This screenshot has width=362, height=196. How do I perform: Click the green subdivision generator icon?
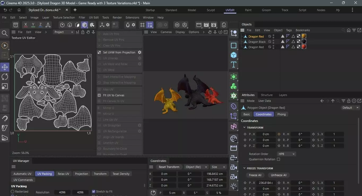[234, 77]
